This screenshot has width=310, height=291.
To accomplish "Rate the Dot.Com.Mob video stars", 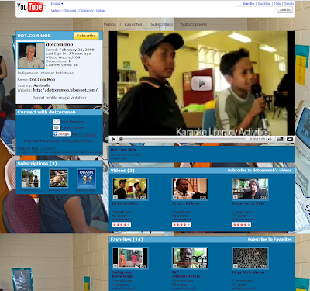I will pos(122,225).
